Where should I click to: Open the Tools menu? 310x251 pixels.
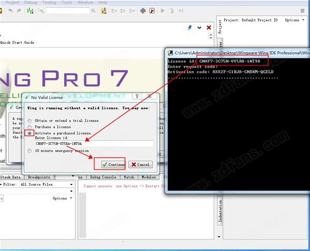[x=67, y=3]
